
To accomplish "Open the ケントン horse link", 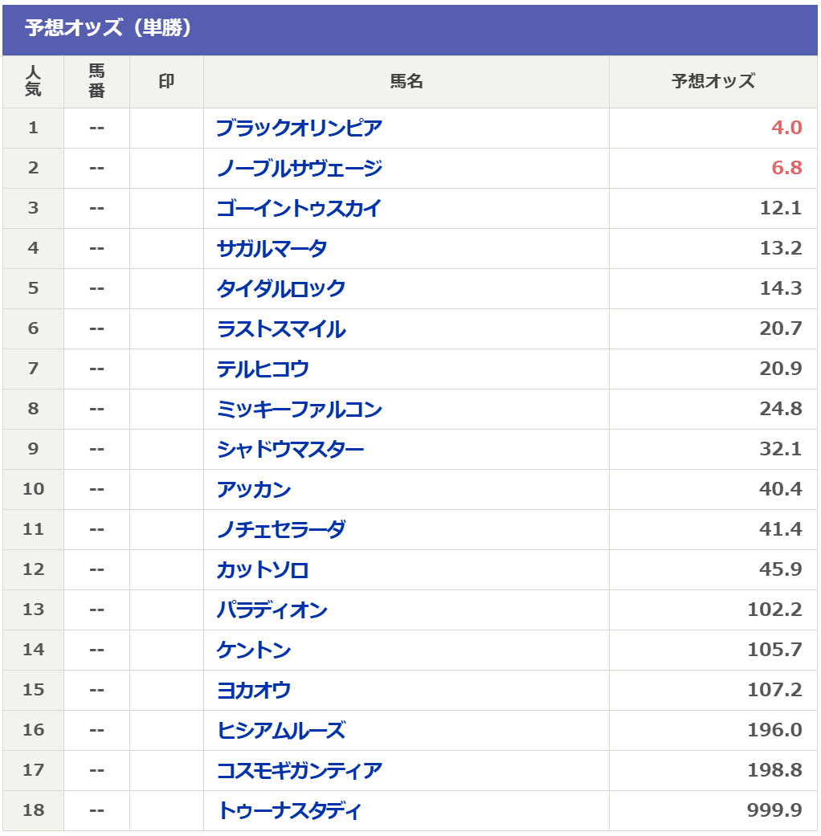I will (254, 650).
